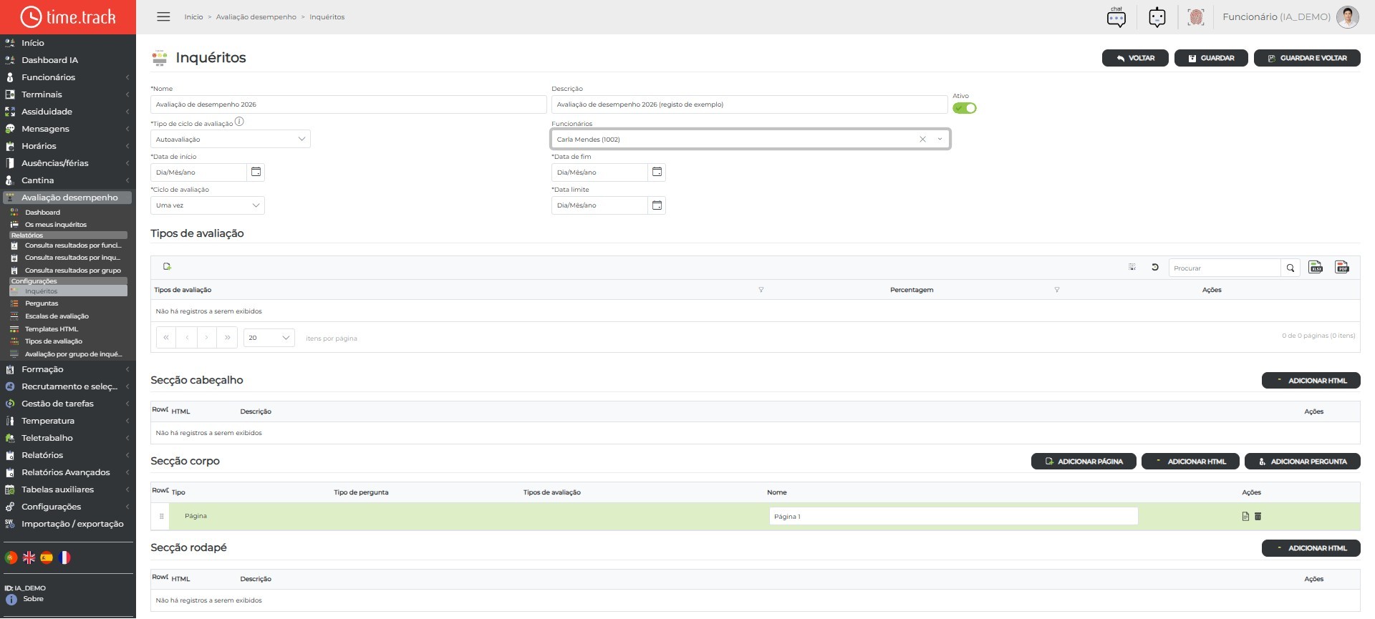The width and height of the screenshot is (1375, 619).
Task: Open Data limite calendar icon
Action: pyautogui.click(x=657, y=205)
